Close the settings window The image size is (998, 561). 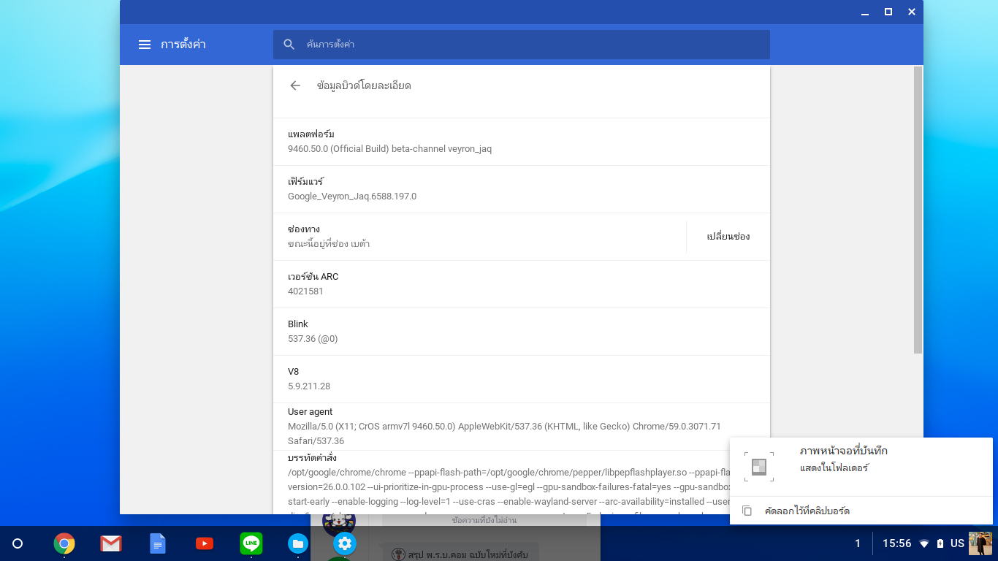coord(912,12)
